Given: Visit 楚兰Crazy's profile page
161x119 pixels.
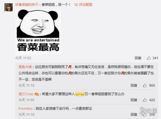Looking at the screenshot, I should (x=26, y=94).
